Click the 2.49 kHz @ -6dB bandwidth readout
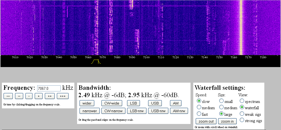This screenshot has width=281, height=130. (x=102, y=95)
